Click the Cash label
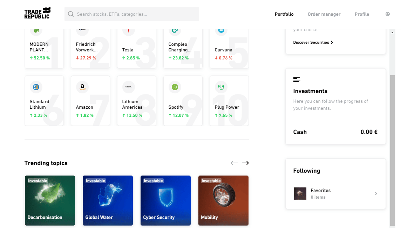This screenshot has width=401, height=228. 300,132
